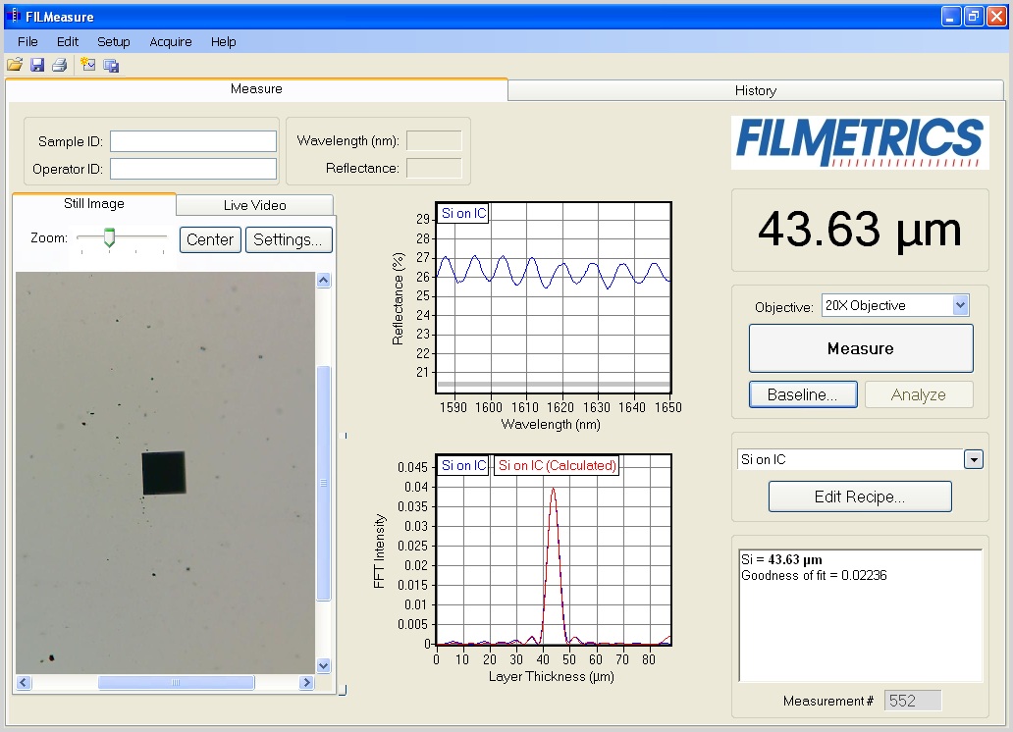Expand the 20X Objective dropdown
This screenshot has width=1013, height=732.
tap(961, 305)
